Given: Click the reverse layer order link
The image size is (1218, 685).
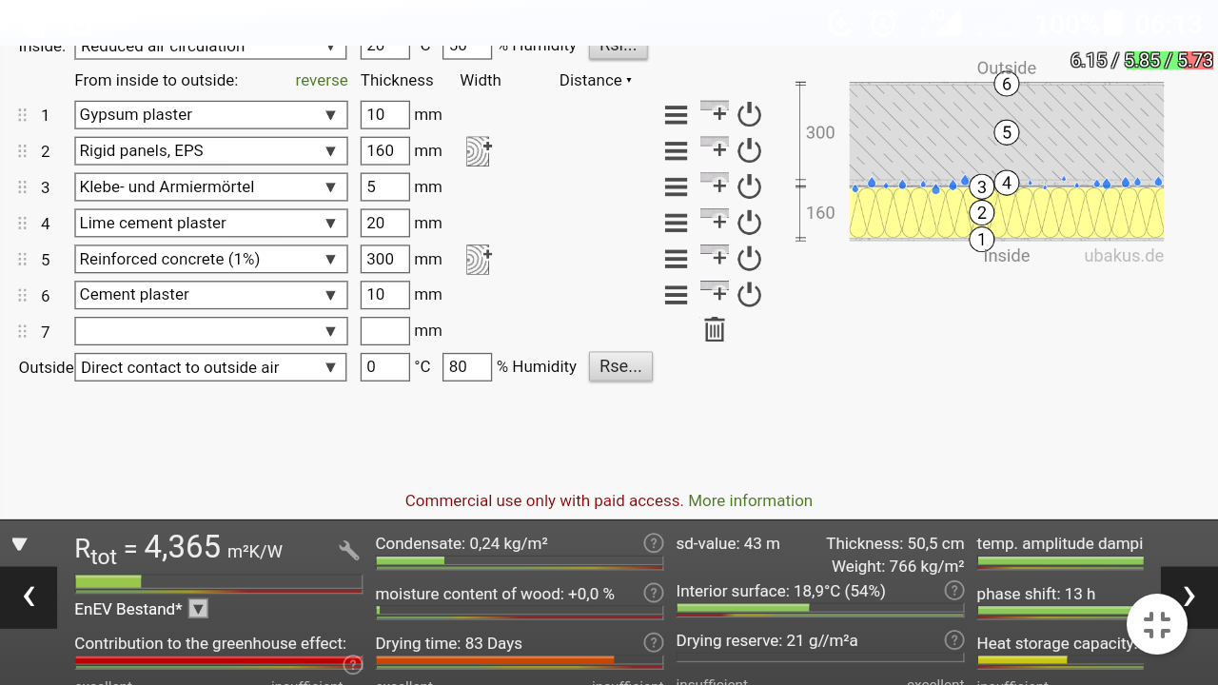Looking at the screenshot, I should pos(322,81).
